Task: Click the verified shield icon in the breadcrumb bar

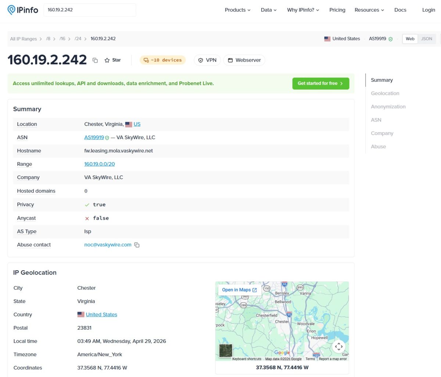Action: [391, 39]
